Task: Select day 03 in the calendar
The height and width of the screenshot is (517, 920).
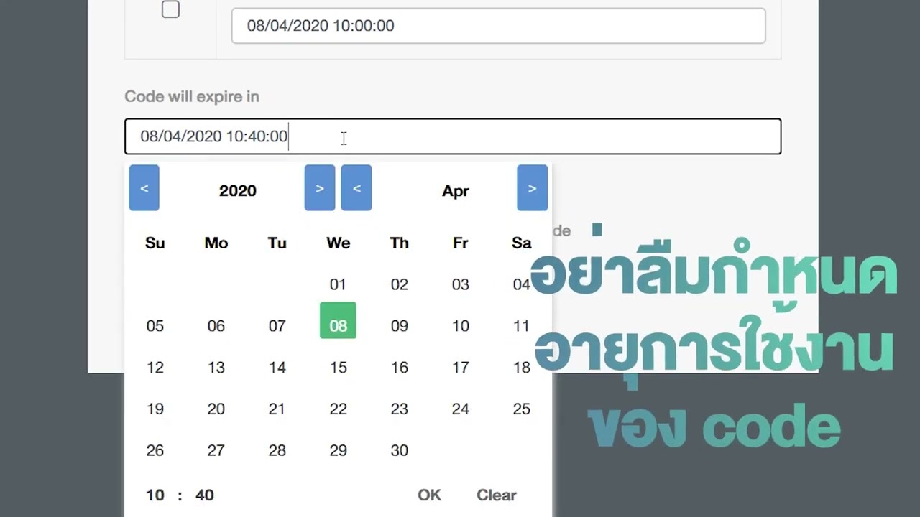Action: (461, 284)
